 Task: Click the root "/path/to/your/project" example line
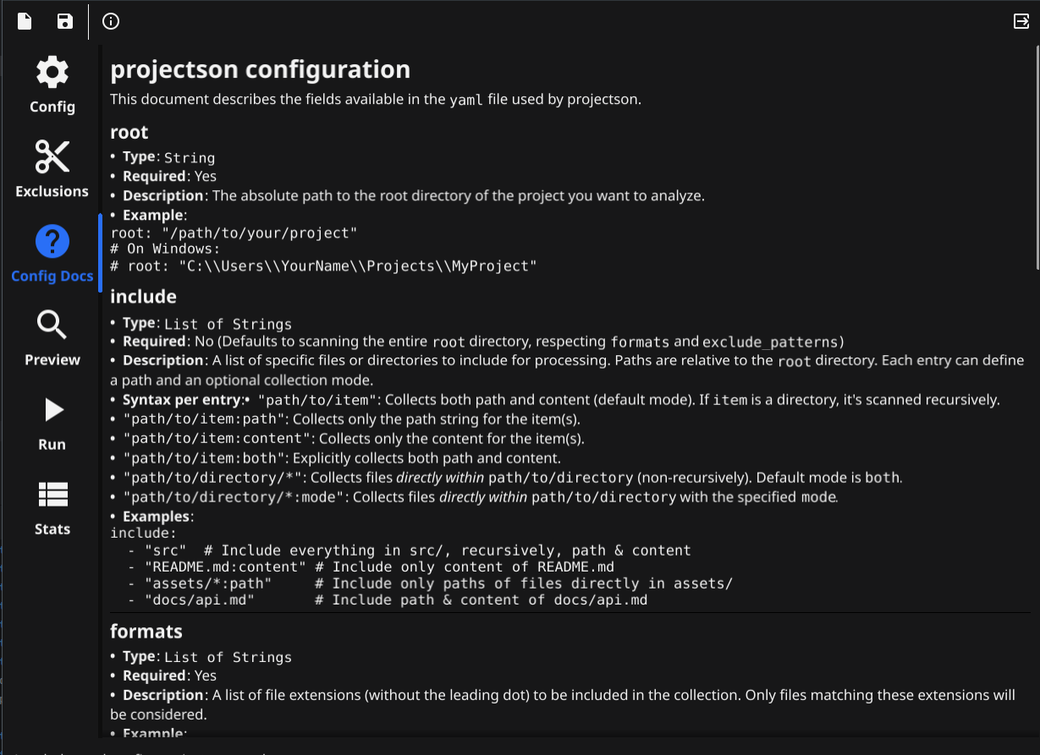tap(234, 233)
